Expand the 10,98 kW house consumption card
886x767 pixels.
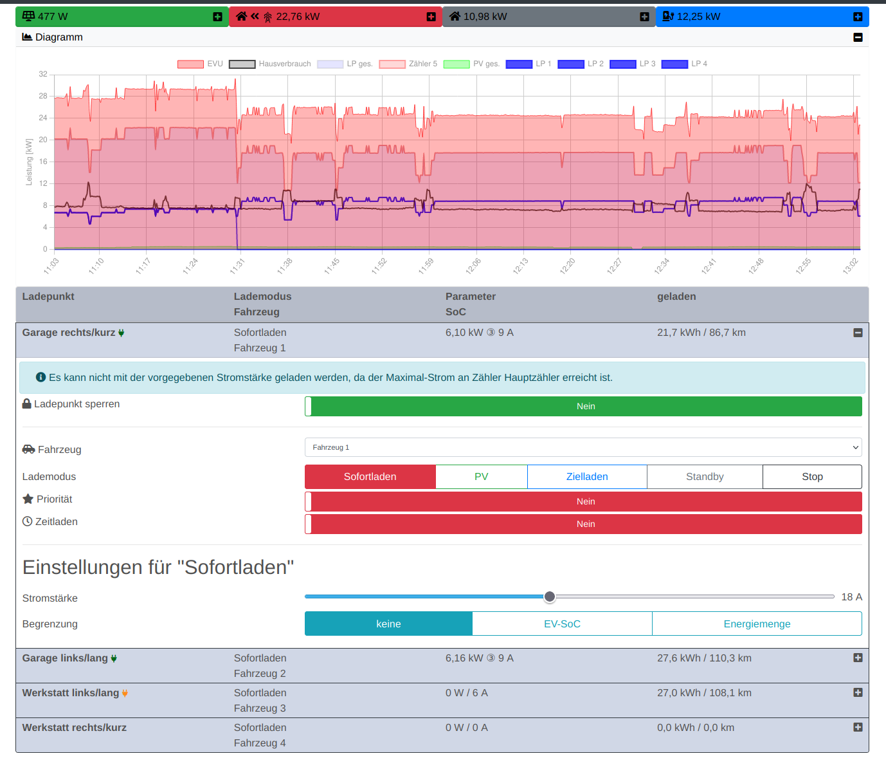pyautogui.click(x=644, y=17)
